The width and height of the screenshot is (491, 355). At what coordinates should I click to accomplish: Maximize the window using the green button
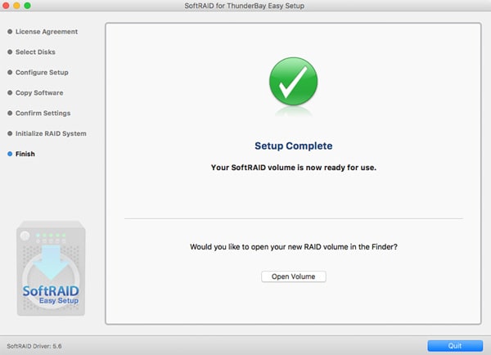coord(36,6)
